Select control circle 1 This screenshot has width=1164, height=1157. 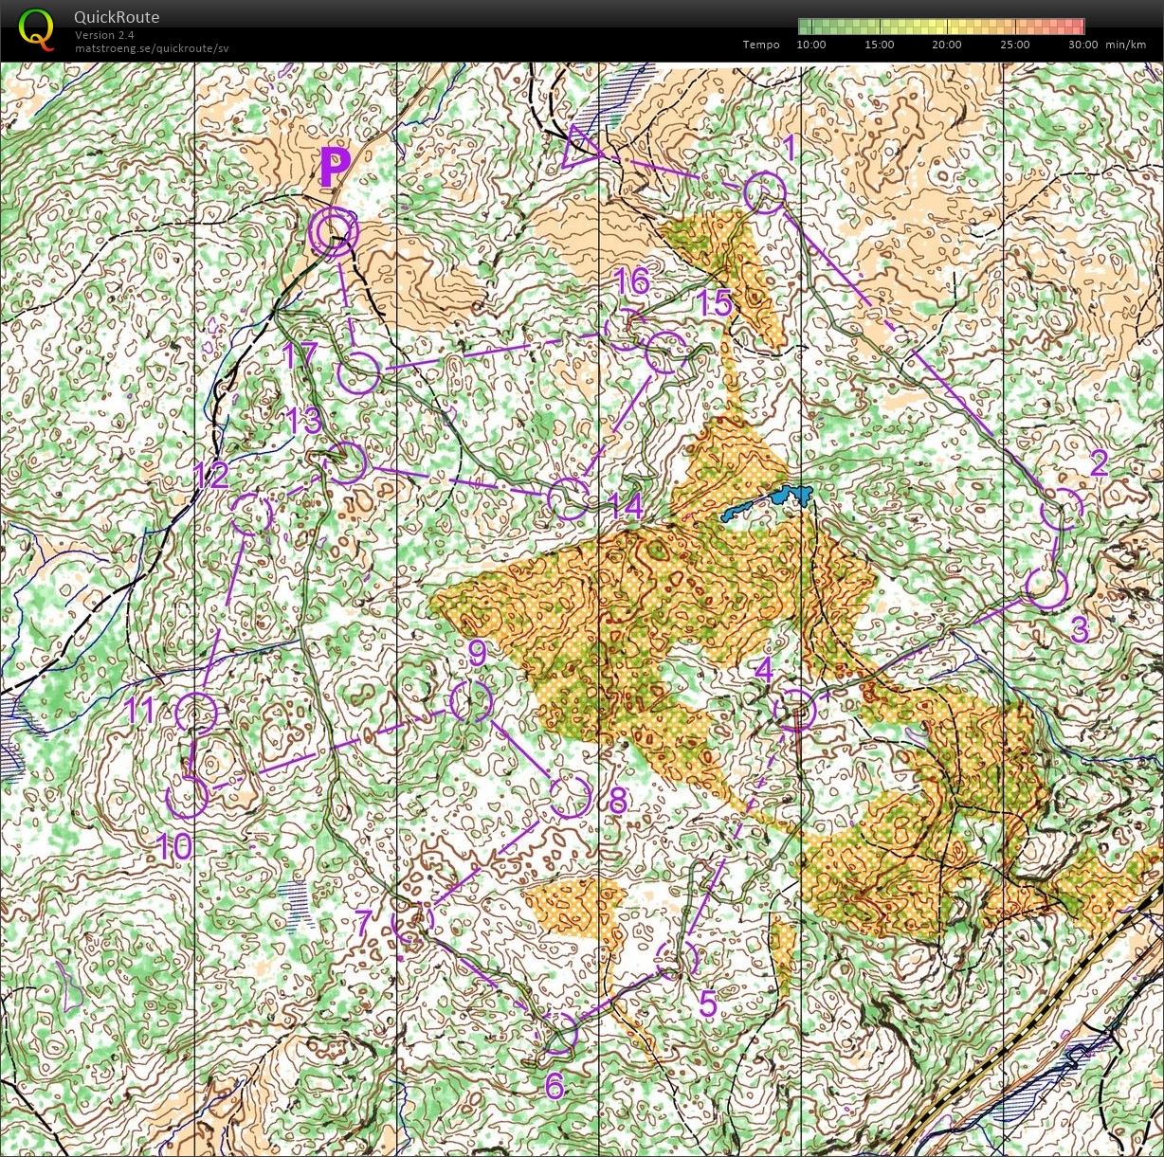tap(764, 193)
